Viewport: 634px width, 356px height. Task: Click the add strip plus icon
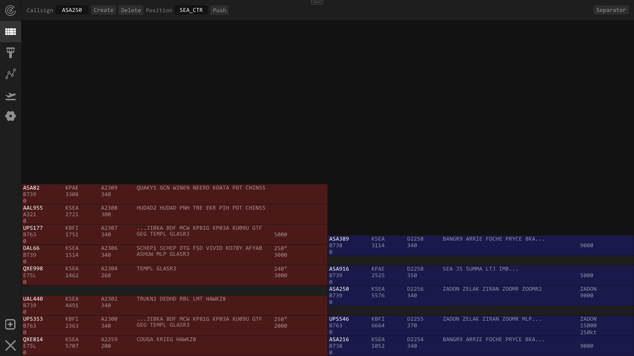pos(10,324)
